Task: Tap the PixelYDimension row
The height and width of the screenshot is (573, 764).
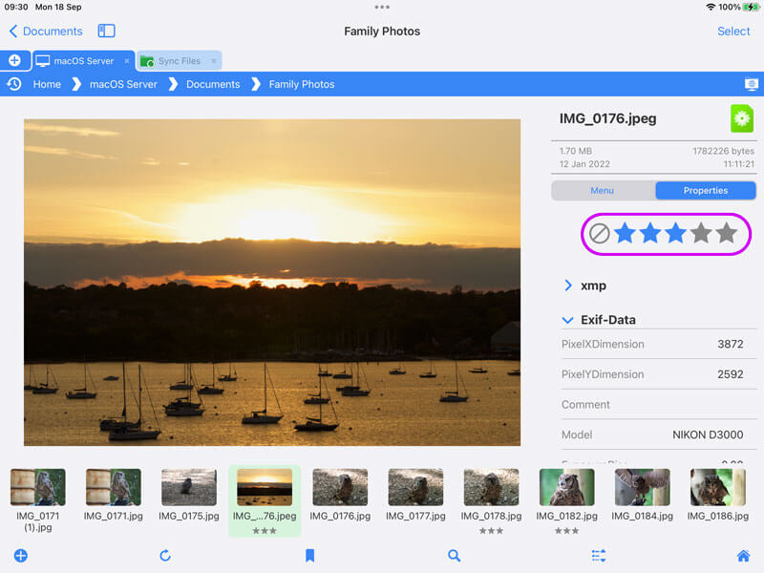Action: (x=659, y=374)
